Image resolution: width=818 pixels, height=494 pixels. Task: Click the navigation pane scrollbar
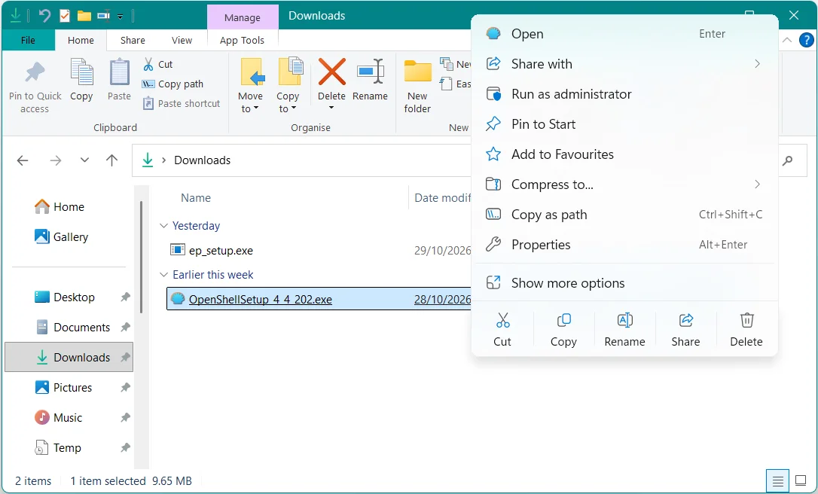coord(141,258)
